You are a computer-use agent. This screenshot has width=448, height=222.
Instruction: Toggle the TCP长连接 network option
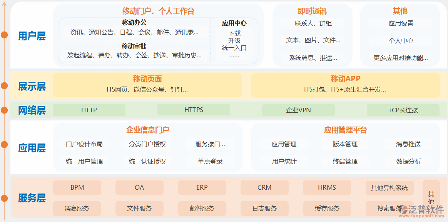click(x=403, y=110)
